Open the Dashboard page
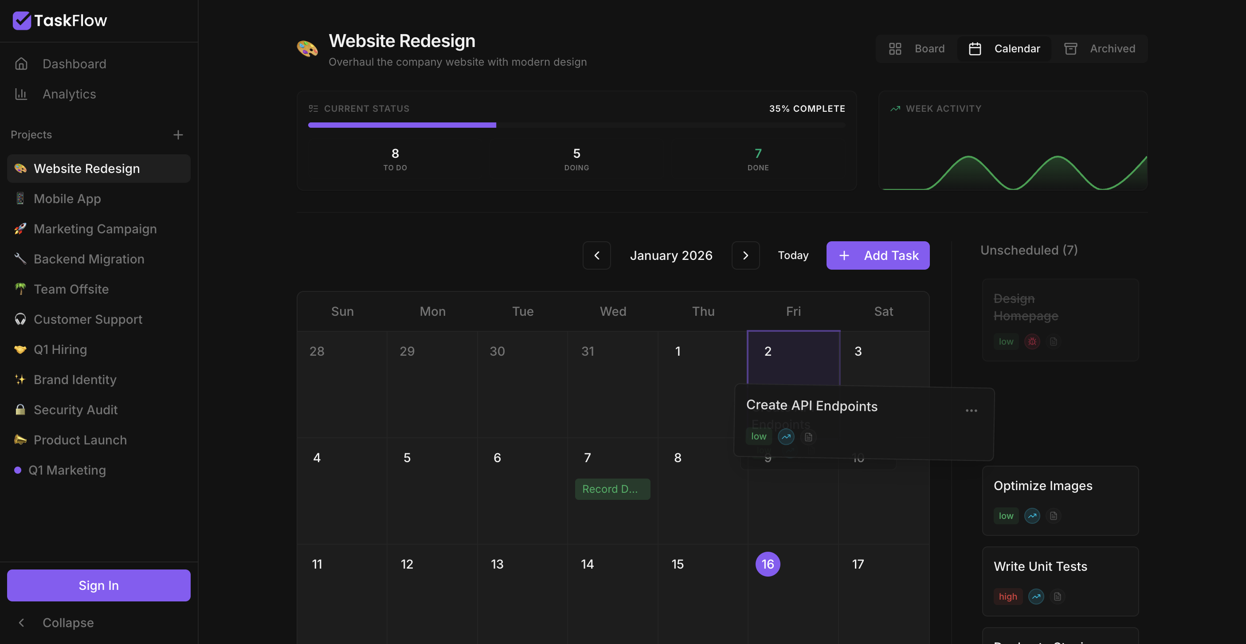 (x=99, y=64)
